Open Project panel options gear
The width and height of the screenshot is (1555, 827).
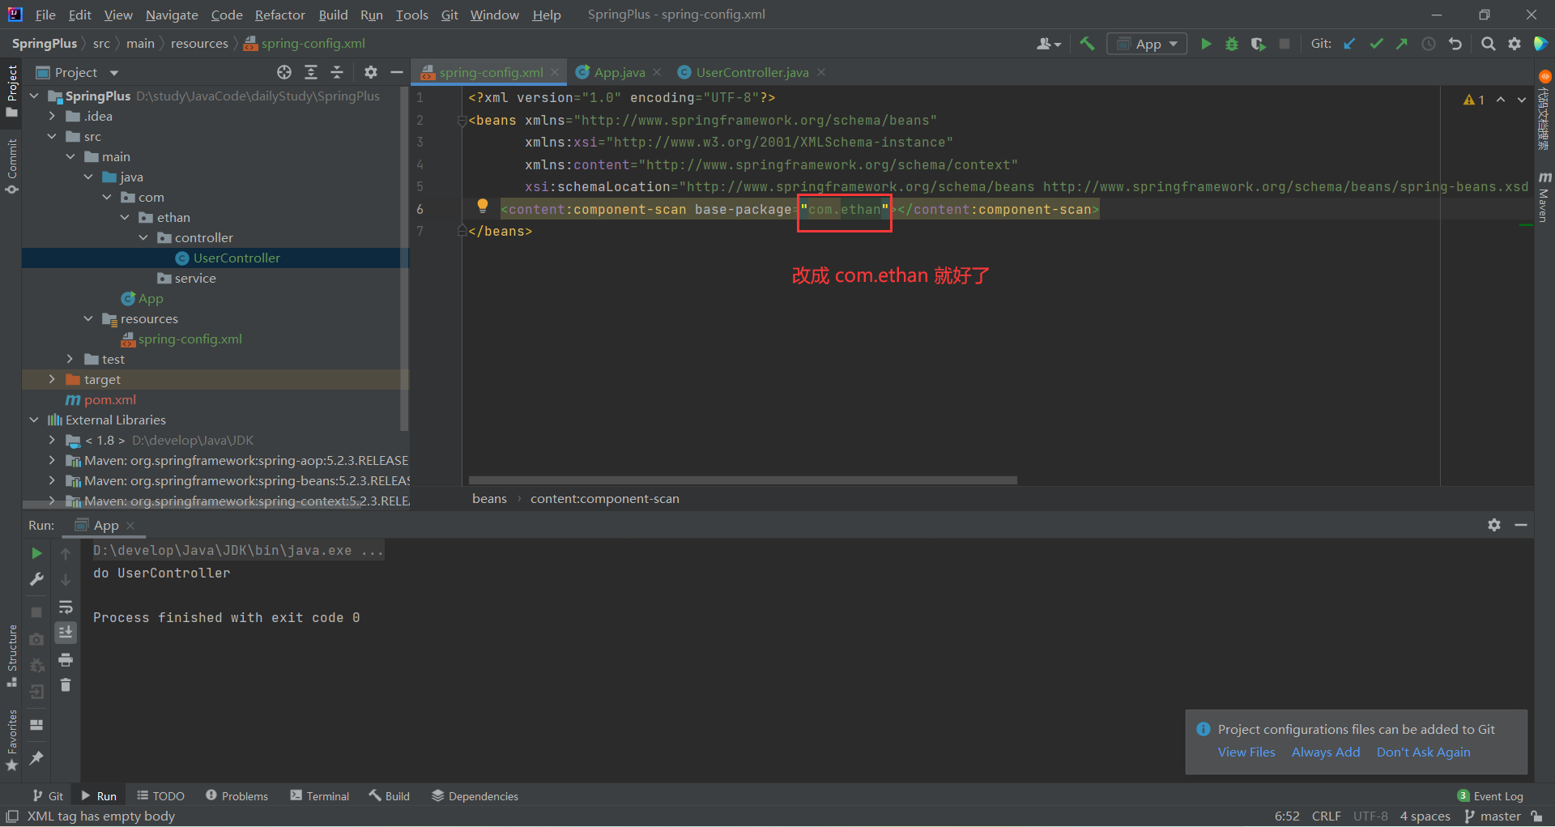(371, 72)
